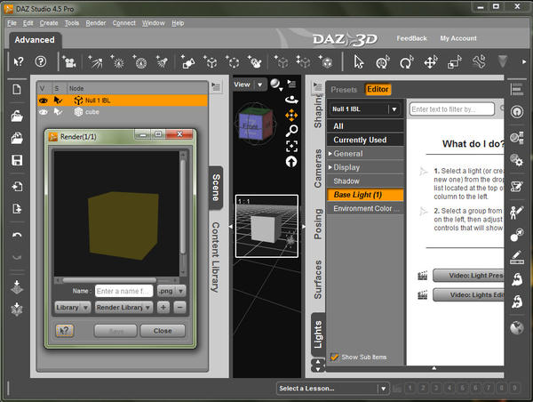Toggle selectable arrow for cube node
The height and width of the screenshot is (402, 533).
point(58,112)
